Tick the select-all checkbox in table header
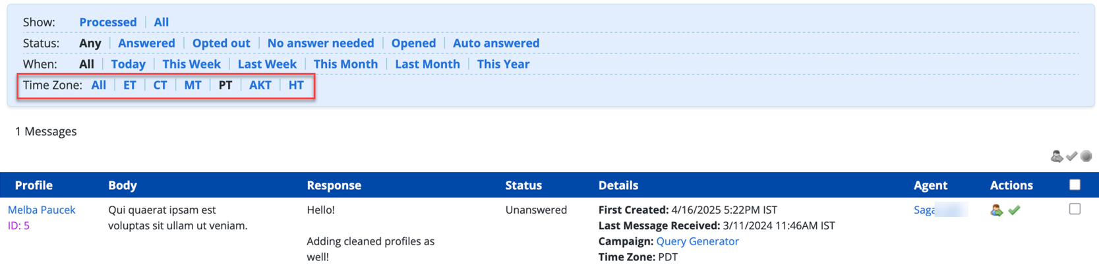Image resolution: width=1099 pixels, height=267 pixels. coord(1075,185)
